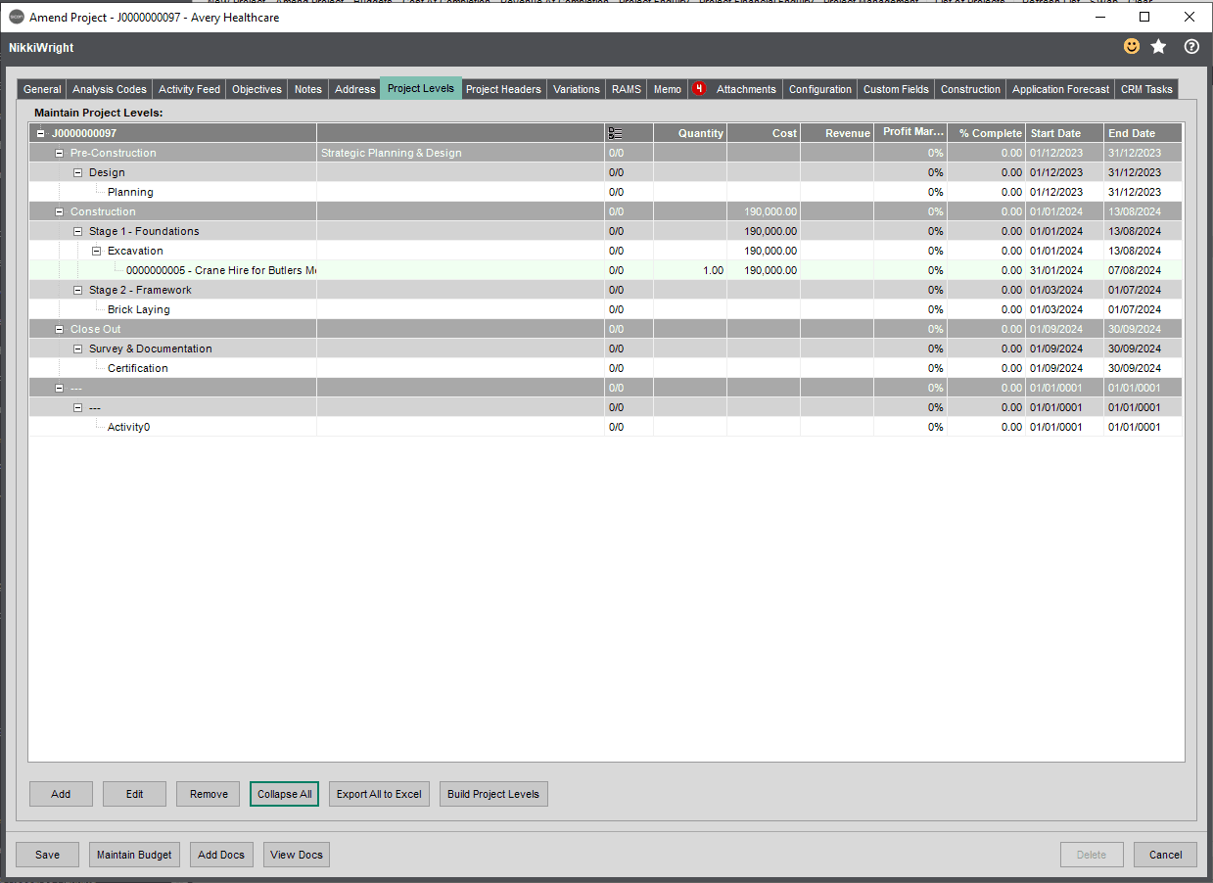Switch to the General tab

coord(42,89)
